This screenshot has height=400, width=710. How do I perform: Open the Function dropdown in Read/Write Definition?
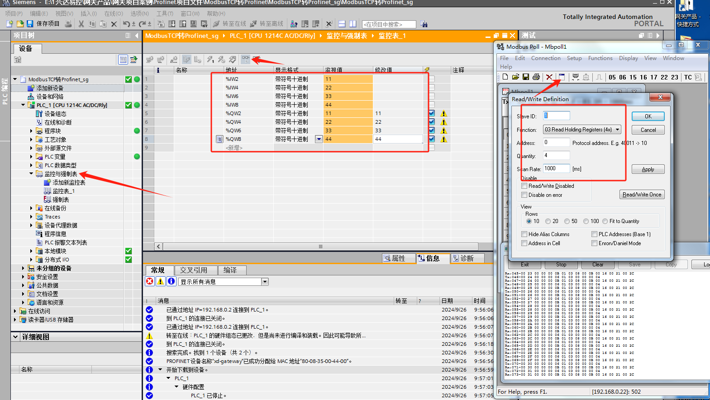[617, 130]
